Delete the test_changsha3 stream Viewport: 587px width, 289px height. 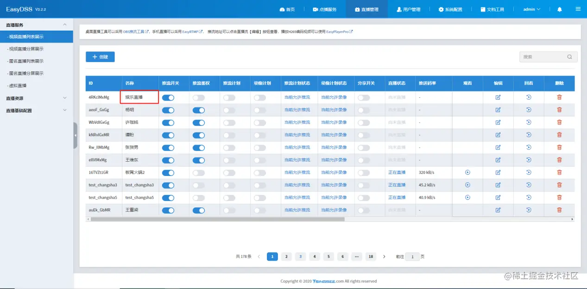click(x=559, y=185)
